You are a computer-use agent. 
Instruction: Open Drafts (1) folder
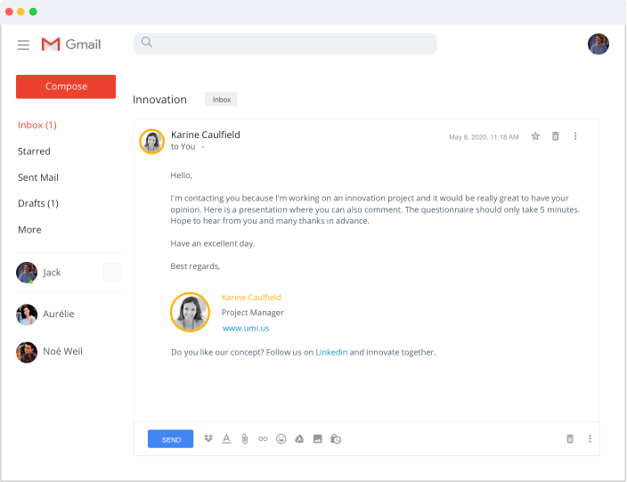(x=38, y=203)
